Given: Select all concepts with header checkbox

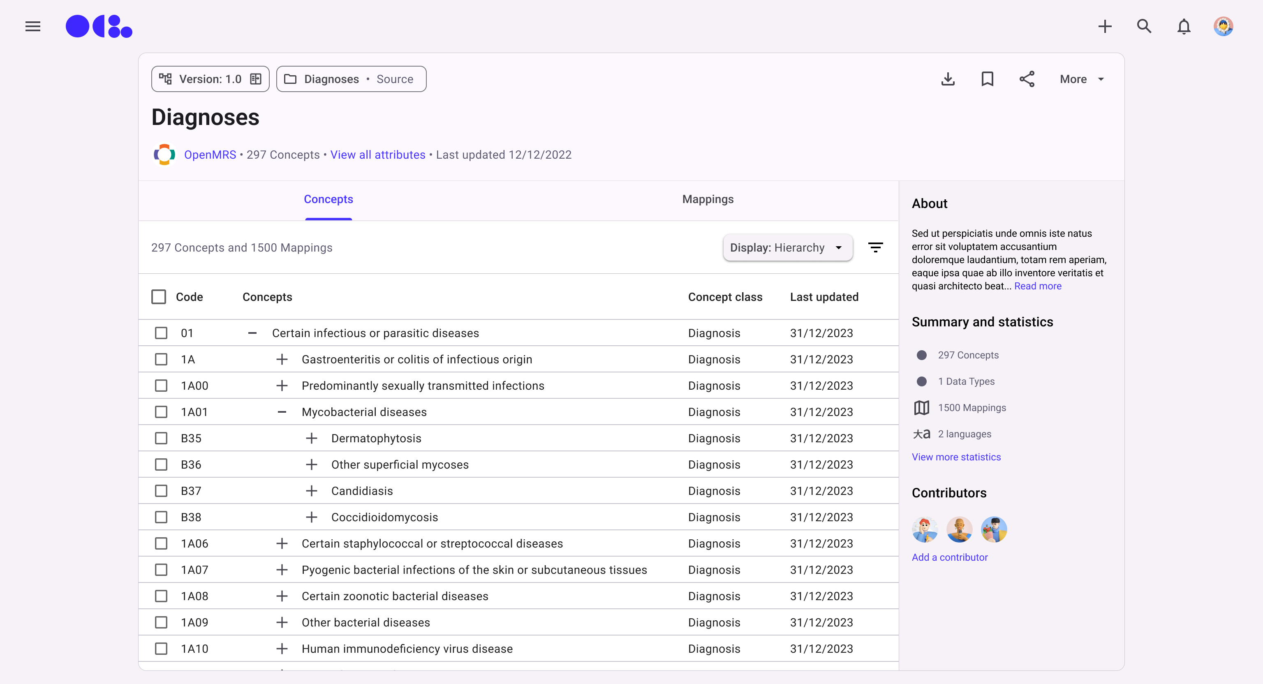Looking at the screenshot, I should tap(159, 297).
